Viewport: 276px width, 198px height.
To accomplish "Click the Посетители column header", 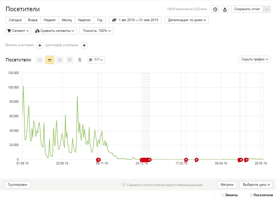I will pos(263,195).
